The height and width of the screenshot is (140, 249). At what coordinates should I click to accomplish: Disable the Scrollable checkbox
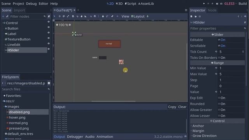[219, 46]
